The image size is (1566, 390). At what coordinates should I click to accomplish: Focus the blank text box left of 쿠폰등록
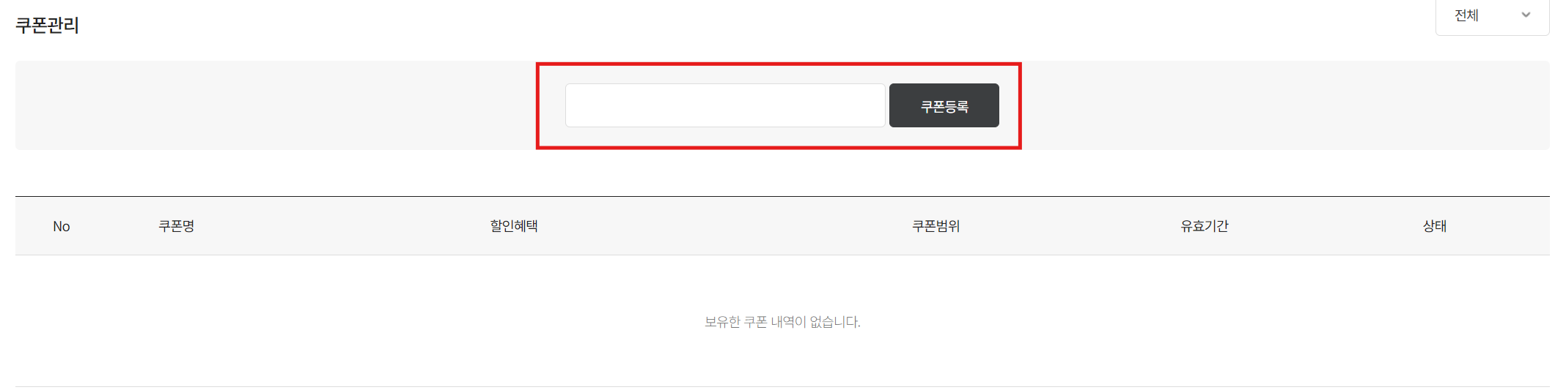click(x=725, y=105)
